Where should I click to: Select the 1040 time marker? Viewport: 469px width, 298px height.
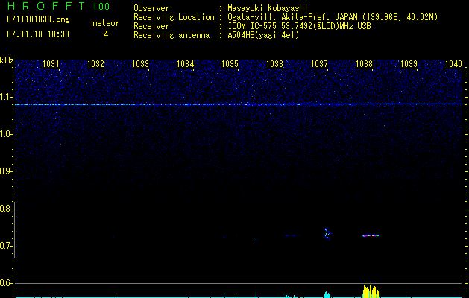tap(453, 64)
